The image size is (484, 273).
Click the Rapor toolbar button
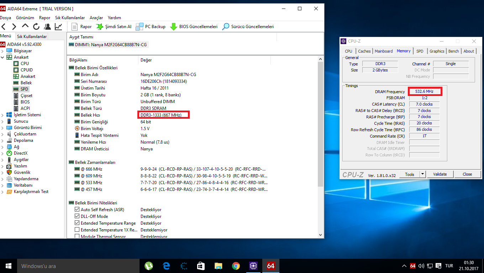coord(81,27)
